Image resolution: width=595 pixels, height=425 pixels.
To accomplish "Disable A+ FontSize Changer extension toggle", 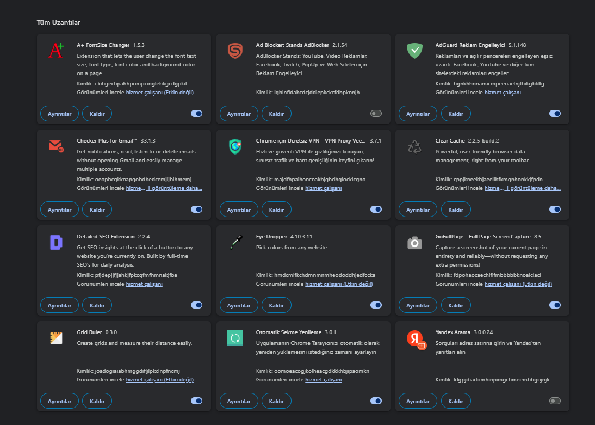I will [196, 114].
